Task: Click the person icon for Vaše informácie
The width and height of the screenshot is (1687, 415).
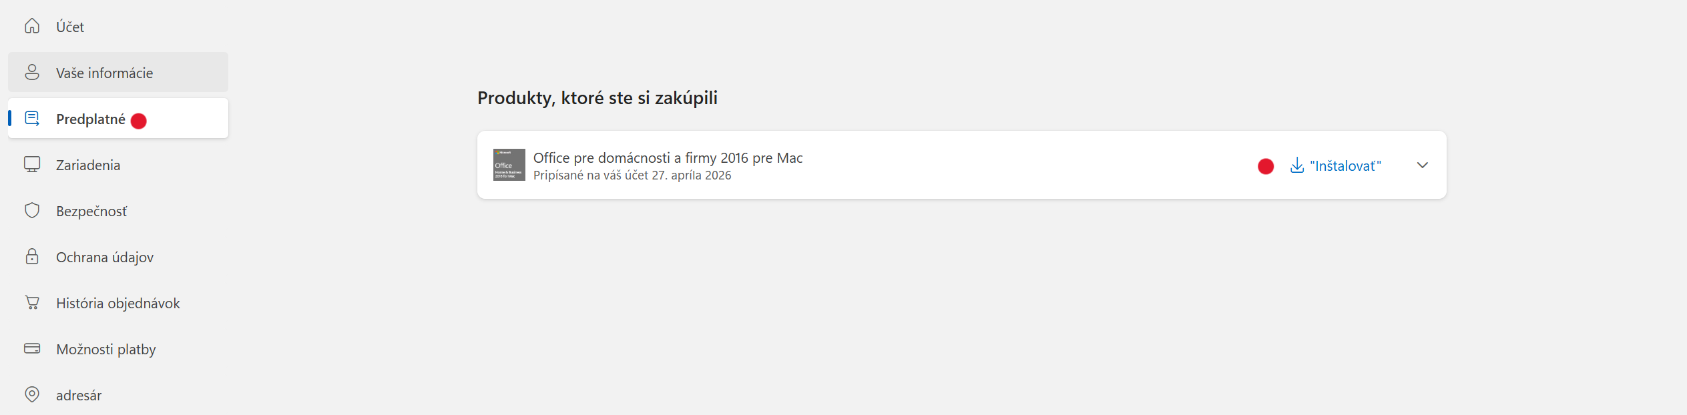Action: click(32, 72)
